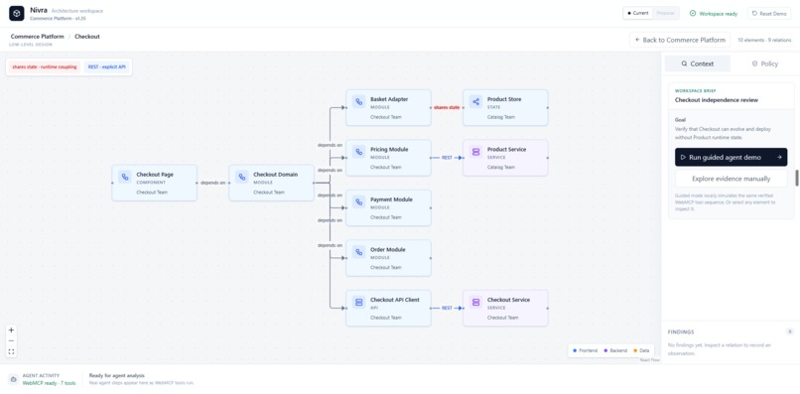Click the FINDINGS section header

pyautogui.click(x=681, y=331)
